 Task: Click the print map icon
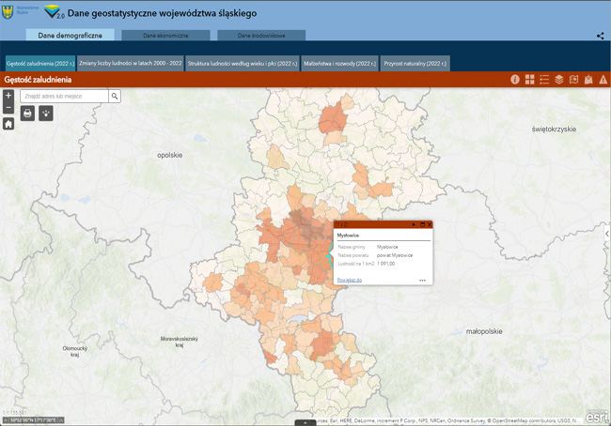coord(27,113)
